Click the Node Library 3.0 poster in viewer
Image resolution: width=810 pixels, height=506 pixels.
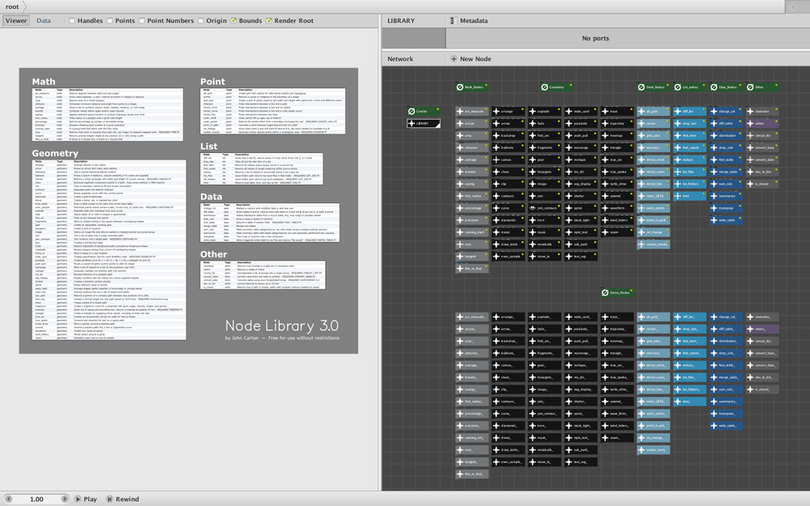pyautogui.click(x=189, y=210)
